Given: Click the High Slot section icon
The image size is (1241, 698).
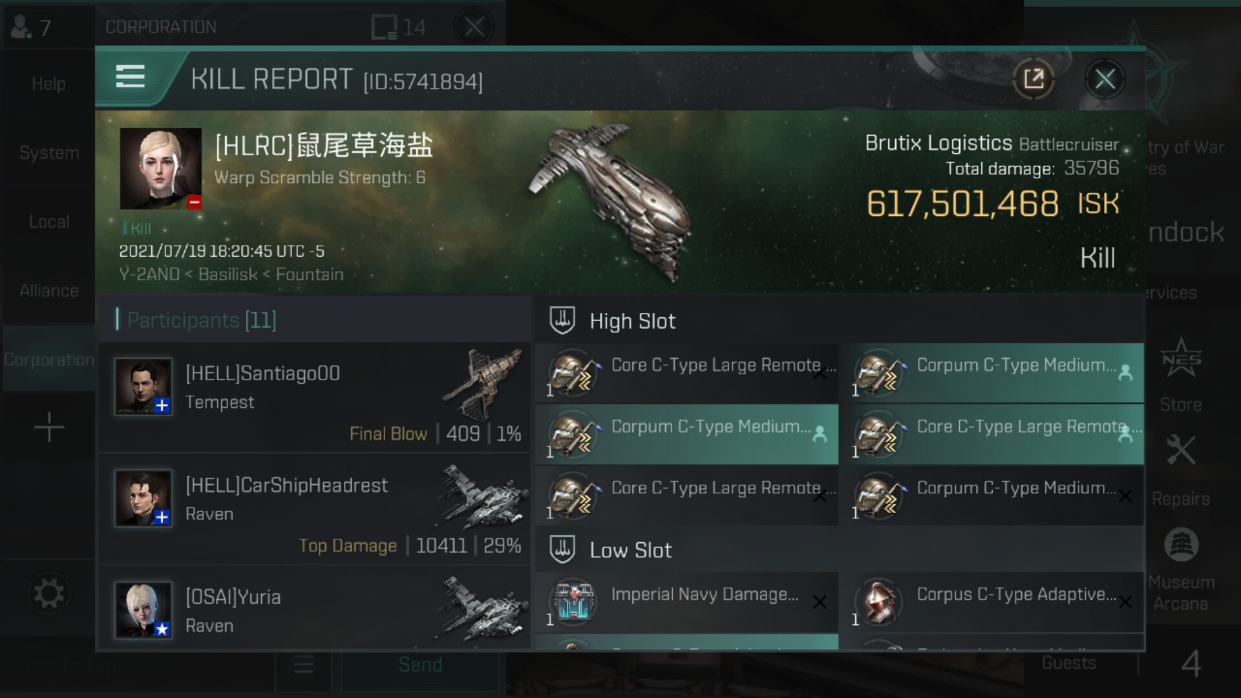Looking at the screenshot, I should click(x=562, y=321).
